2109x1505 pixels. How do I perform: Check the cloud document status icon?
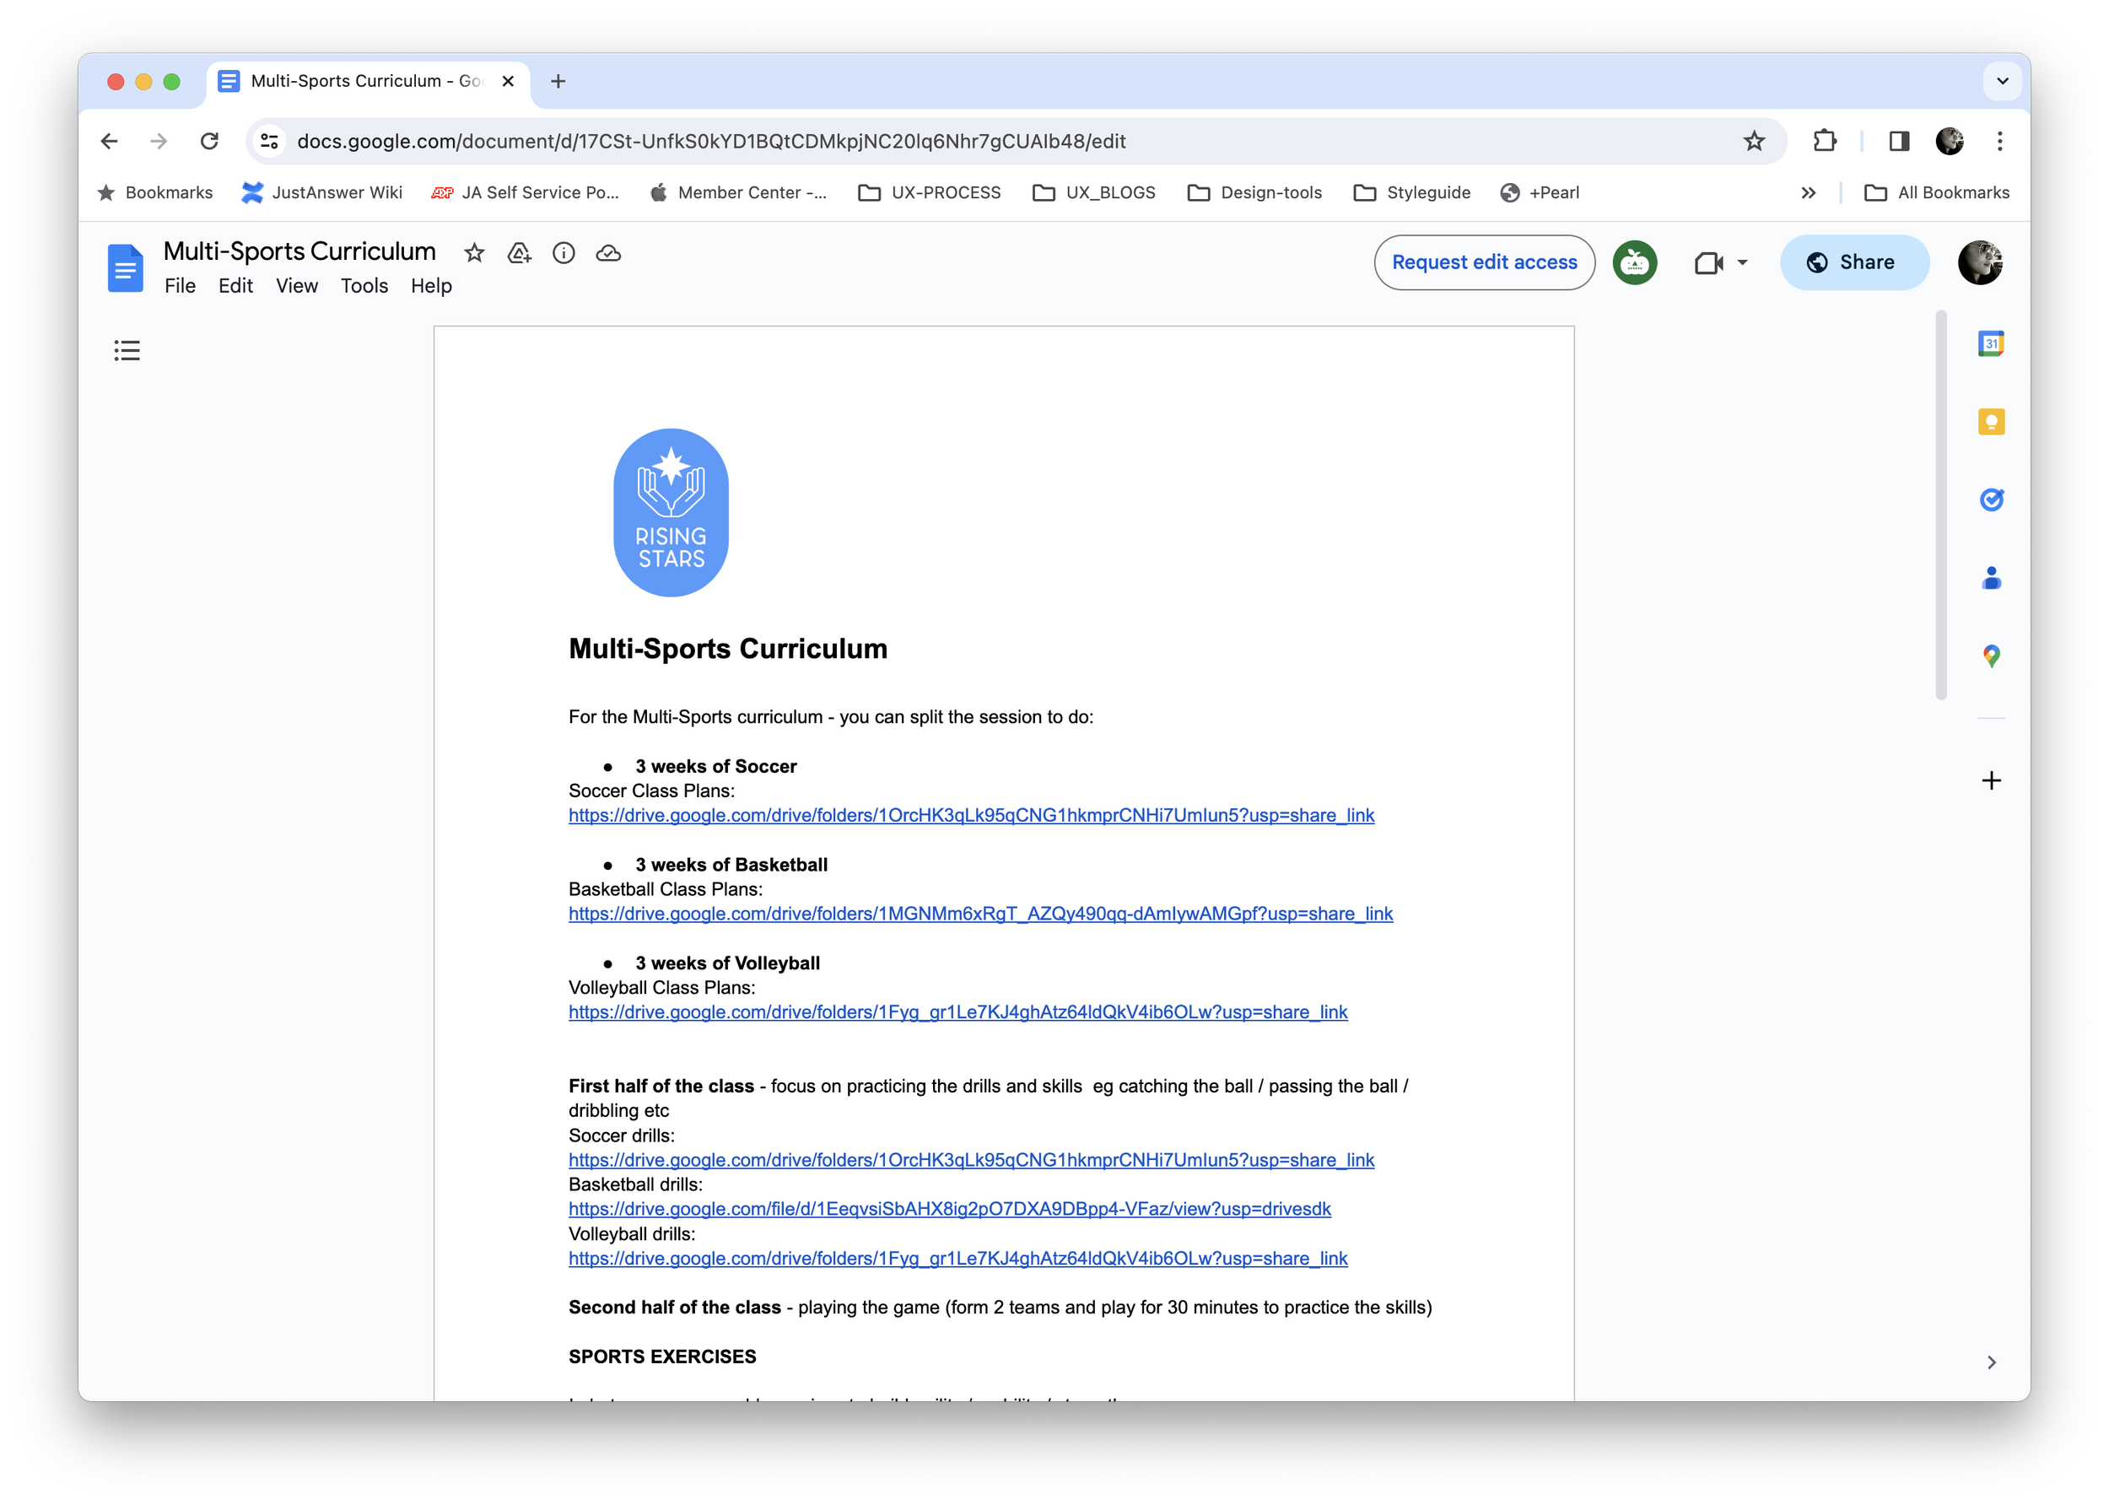(608, 253)
